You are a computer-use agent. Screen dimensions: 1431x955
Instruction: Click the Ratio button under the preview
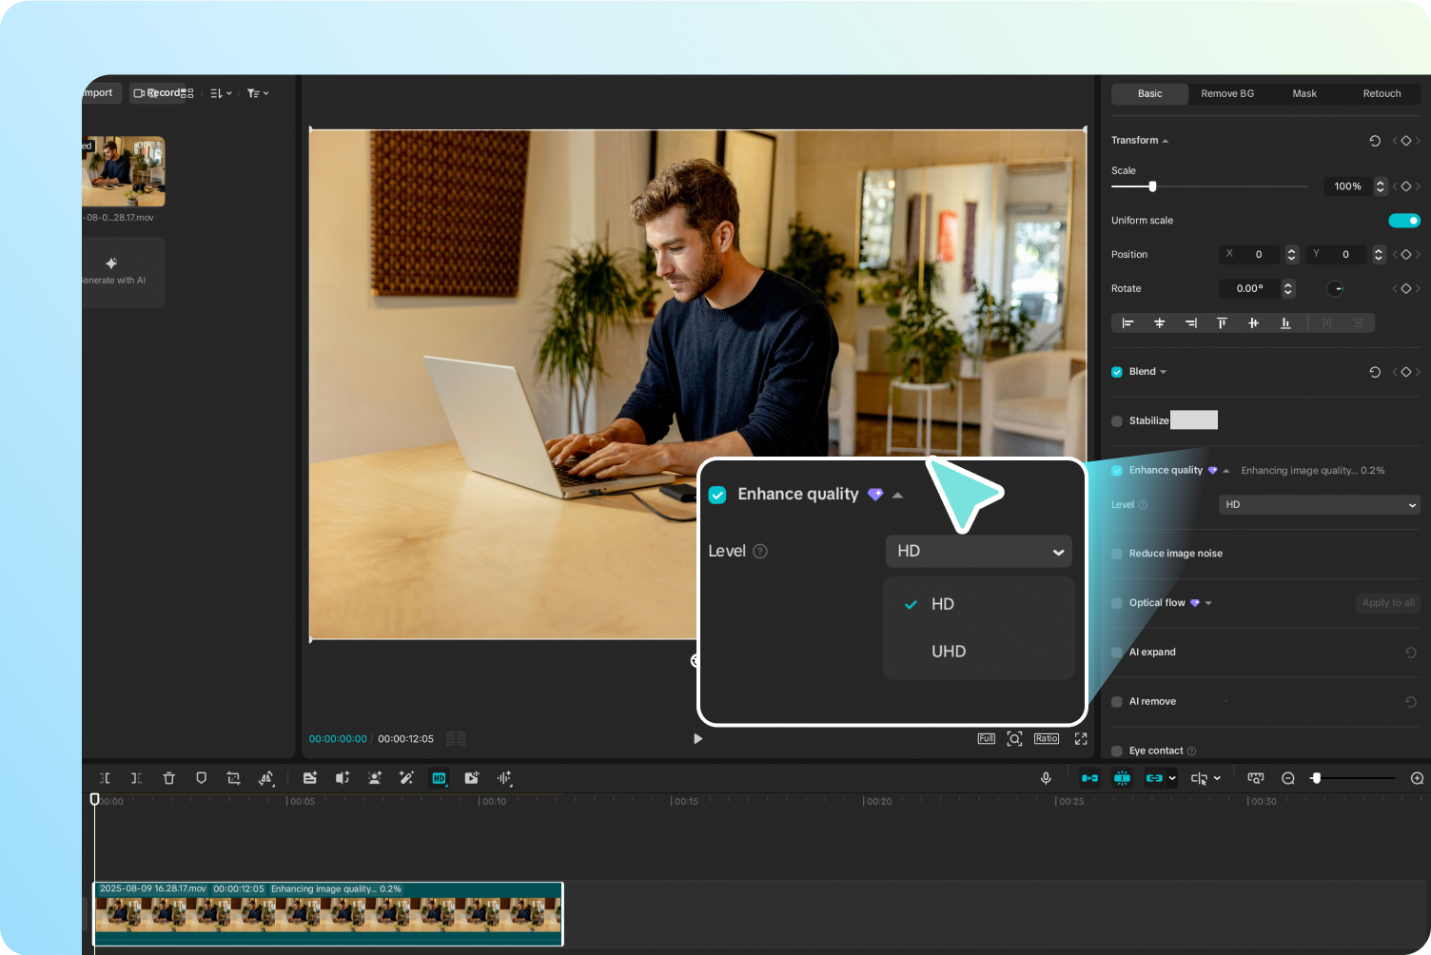point(1047,738)
